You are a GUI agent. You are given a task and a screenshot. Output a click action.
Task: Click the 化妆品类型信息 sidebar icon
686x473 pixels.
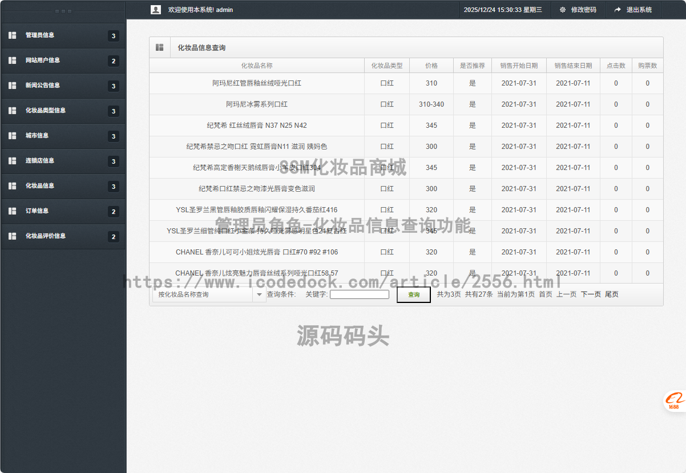click(12, 111)
